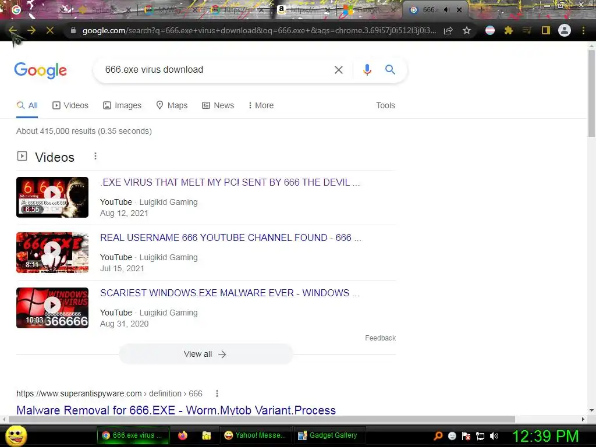Expand the More search categories
The image size is (596, 447).
point(261,105)
